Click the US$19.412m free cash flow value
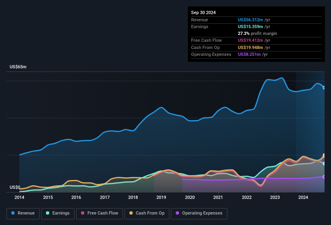 coord(250,40)
